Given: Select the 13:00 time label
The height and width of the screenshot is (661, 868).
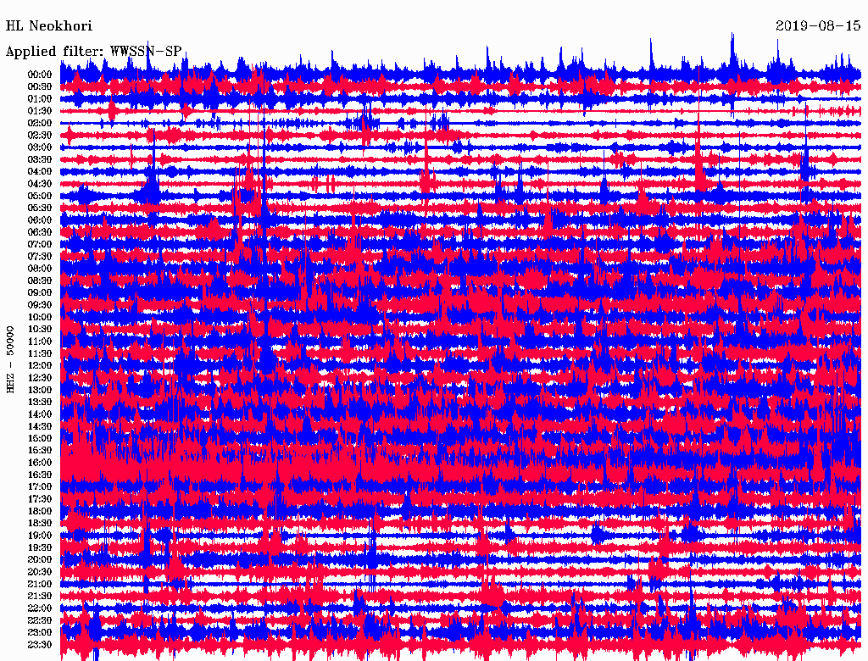Looking at the screenshot, I should coord(40,390).
